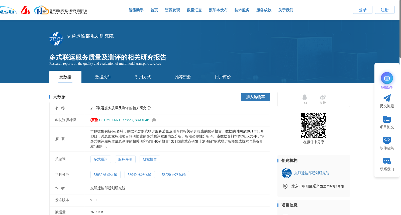The image size is (401, 215).
Task: Open the 引用方式 tab
Action: (x=143, y=77)
